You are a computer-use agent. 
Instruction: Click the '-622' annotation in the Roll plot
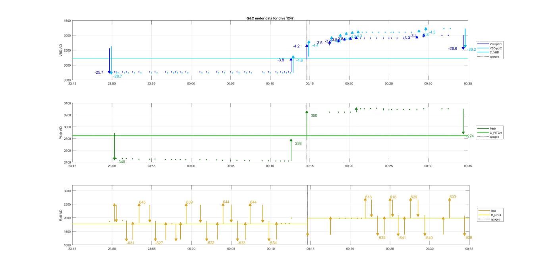coord(210,243)
